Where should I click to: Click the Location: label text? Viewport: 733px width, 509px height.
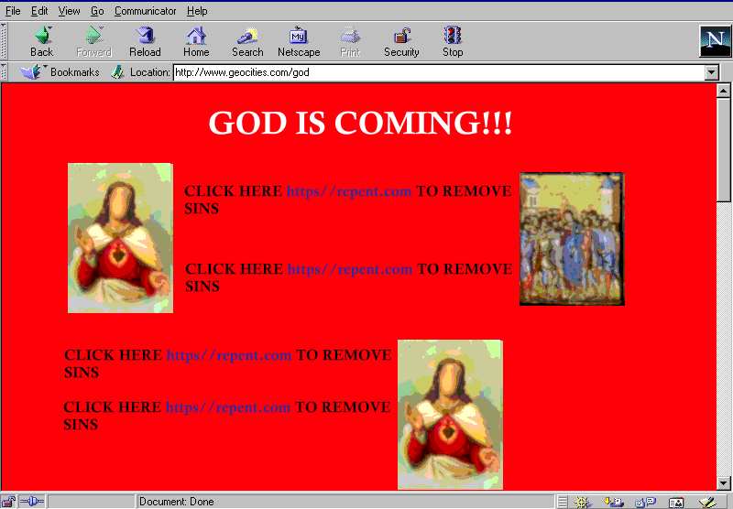point(149,72)
